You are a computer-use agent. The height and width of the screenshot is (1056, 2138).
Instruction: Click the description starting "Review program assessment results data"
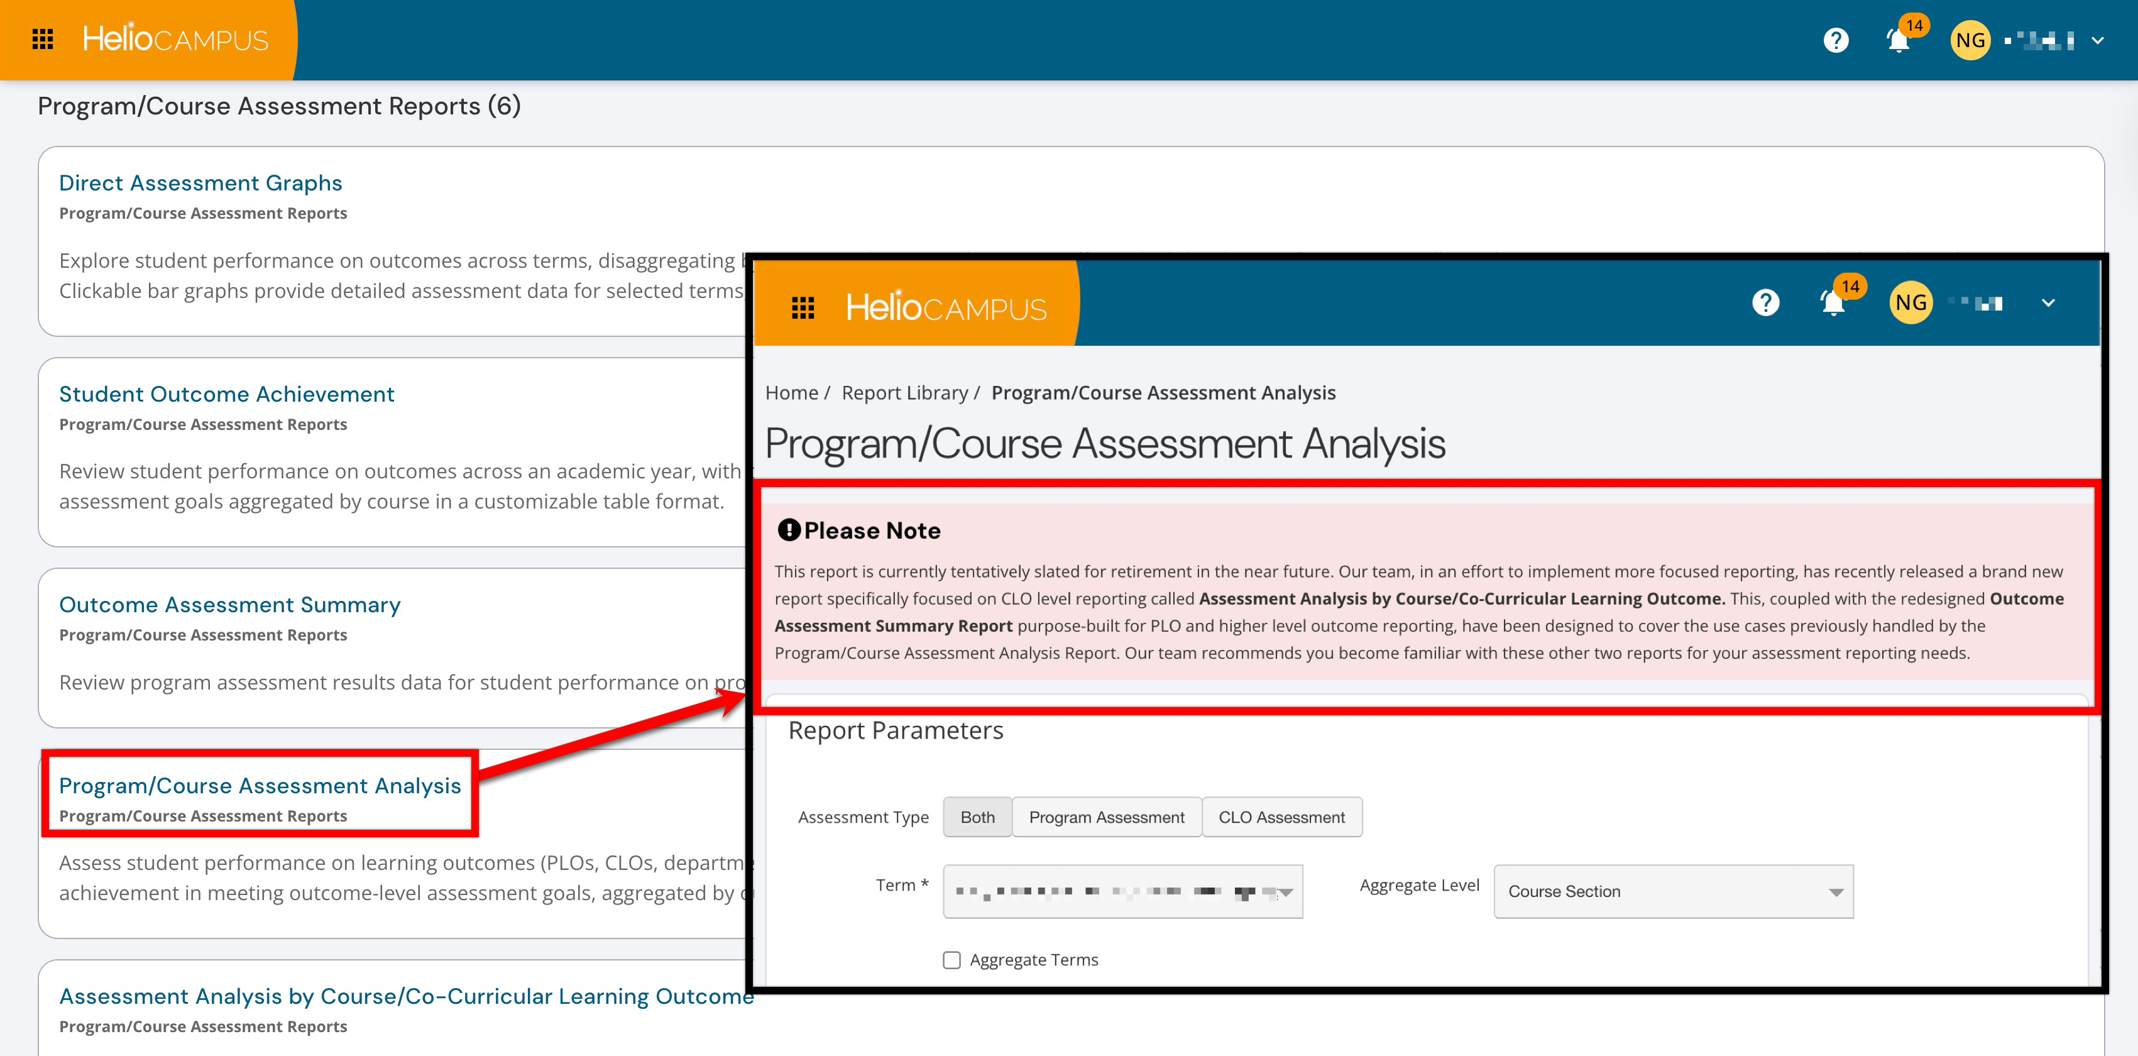403,683
